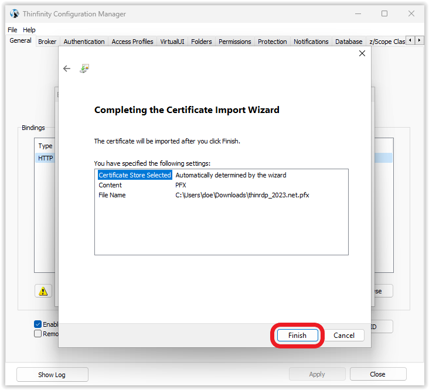Close the Thinfinity Configuration Manager window
Viewport: 429px width, 390px height.
coord(411,13)
